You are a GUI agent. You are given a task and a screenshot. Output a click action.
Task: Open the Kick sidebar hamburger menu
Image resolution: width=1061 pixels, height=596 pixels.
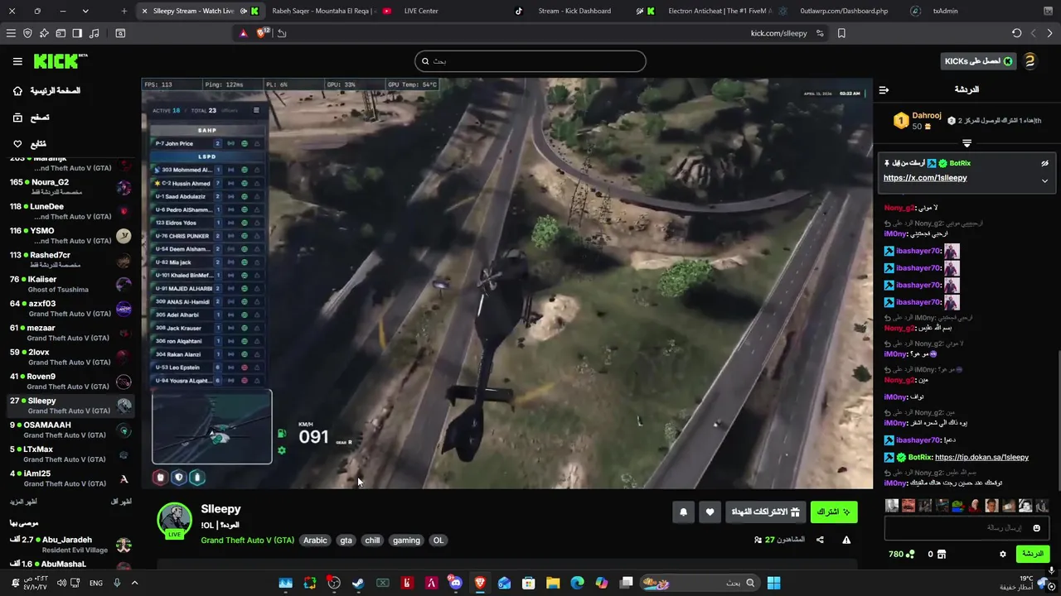(17, 61)
